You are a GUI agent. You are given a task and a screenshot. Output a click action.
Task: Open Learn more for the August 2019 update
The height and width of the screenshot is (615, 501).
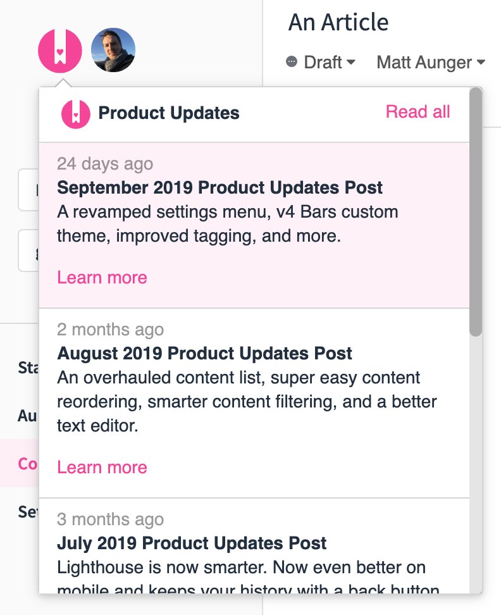[x=102, y=467]
